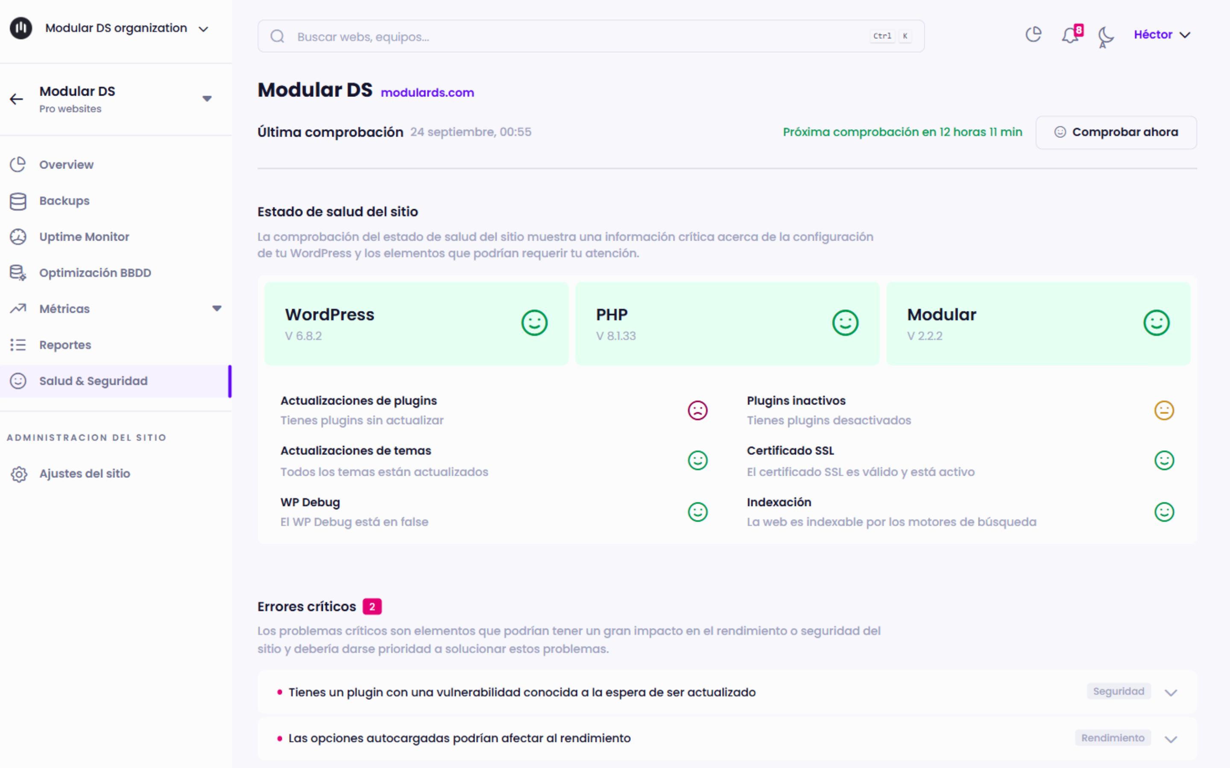Toggle dark mode with the moon icon
The image size is (1230, 768).
[1105, 35]
